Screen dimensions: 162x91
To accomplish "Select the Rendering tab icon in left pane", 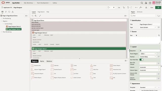I will 3,12.
